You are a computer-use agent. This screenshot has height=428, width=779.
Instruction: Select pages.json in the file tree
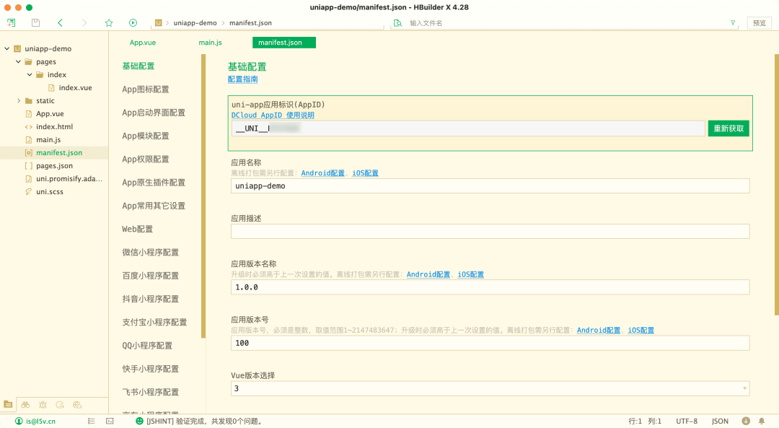pos(54,166)
